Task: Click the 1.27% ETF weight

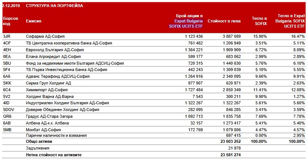Action: tap(299, 96)
